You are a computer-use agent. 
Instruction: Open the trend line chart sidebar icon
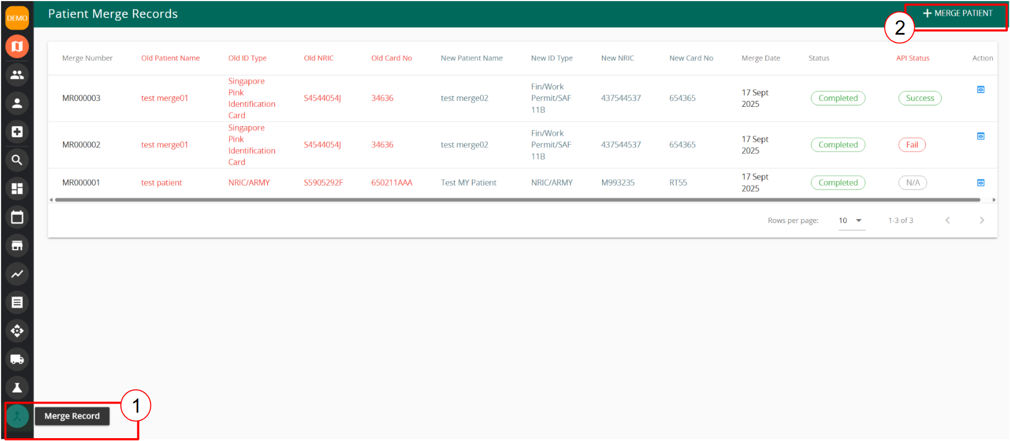[17, 274]
